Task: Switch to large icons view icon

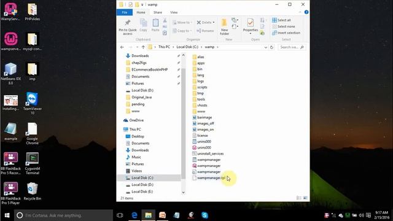Action: point(305,198)
